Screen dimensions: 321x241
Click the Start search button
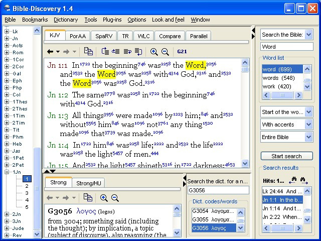click(286, 156)
